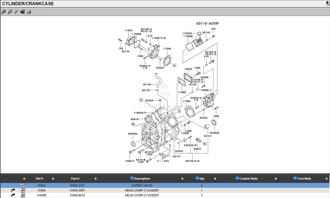Print the cylinder/crankcase diagram
330x198 pixels.
click(29, 12)
